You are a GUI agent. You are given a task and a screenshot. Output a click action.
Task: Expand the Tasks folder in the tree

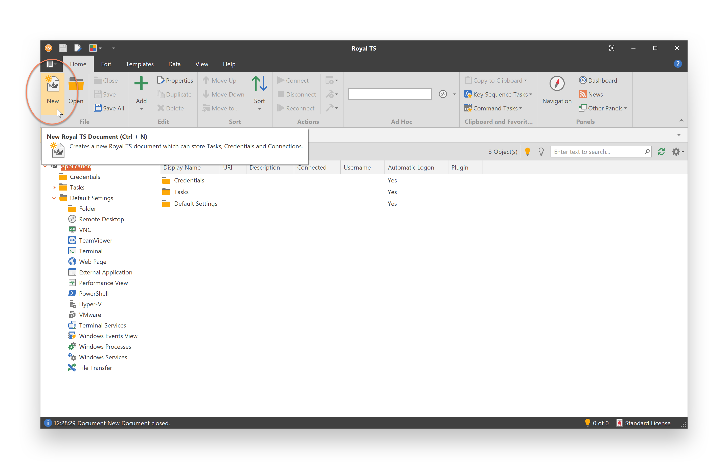(54, 187)
